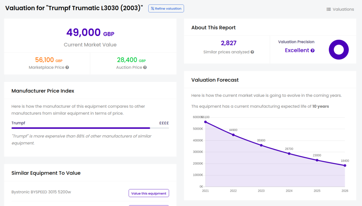
Task: Click the Bystronic BYSPEED 3015 5200w entry
Action: tap(41, 192)
